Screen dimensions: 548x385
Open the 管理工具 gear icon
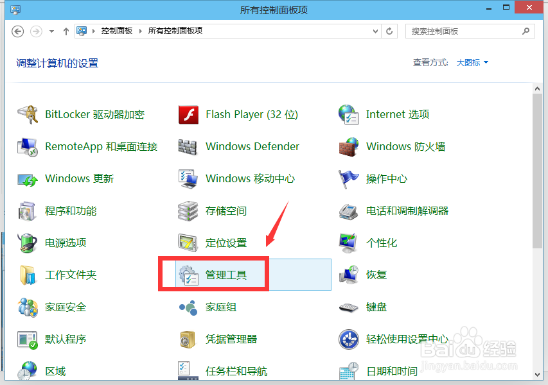coord(188,275)
